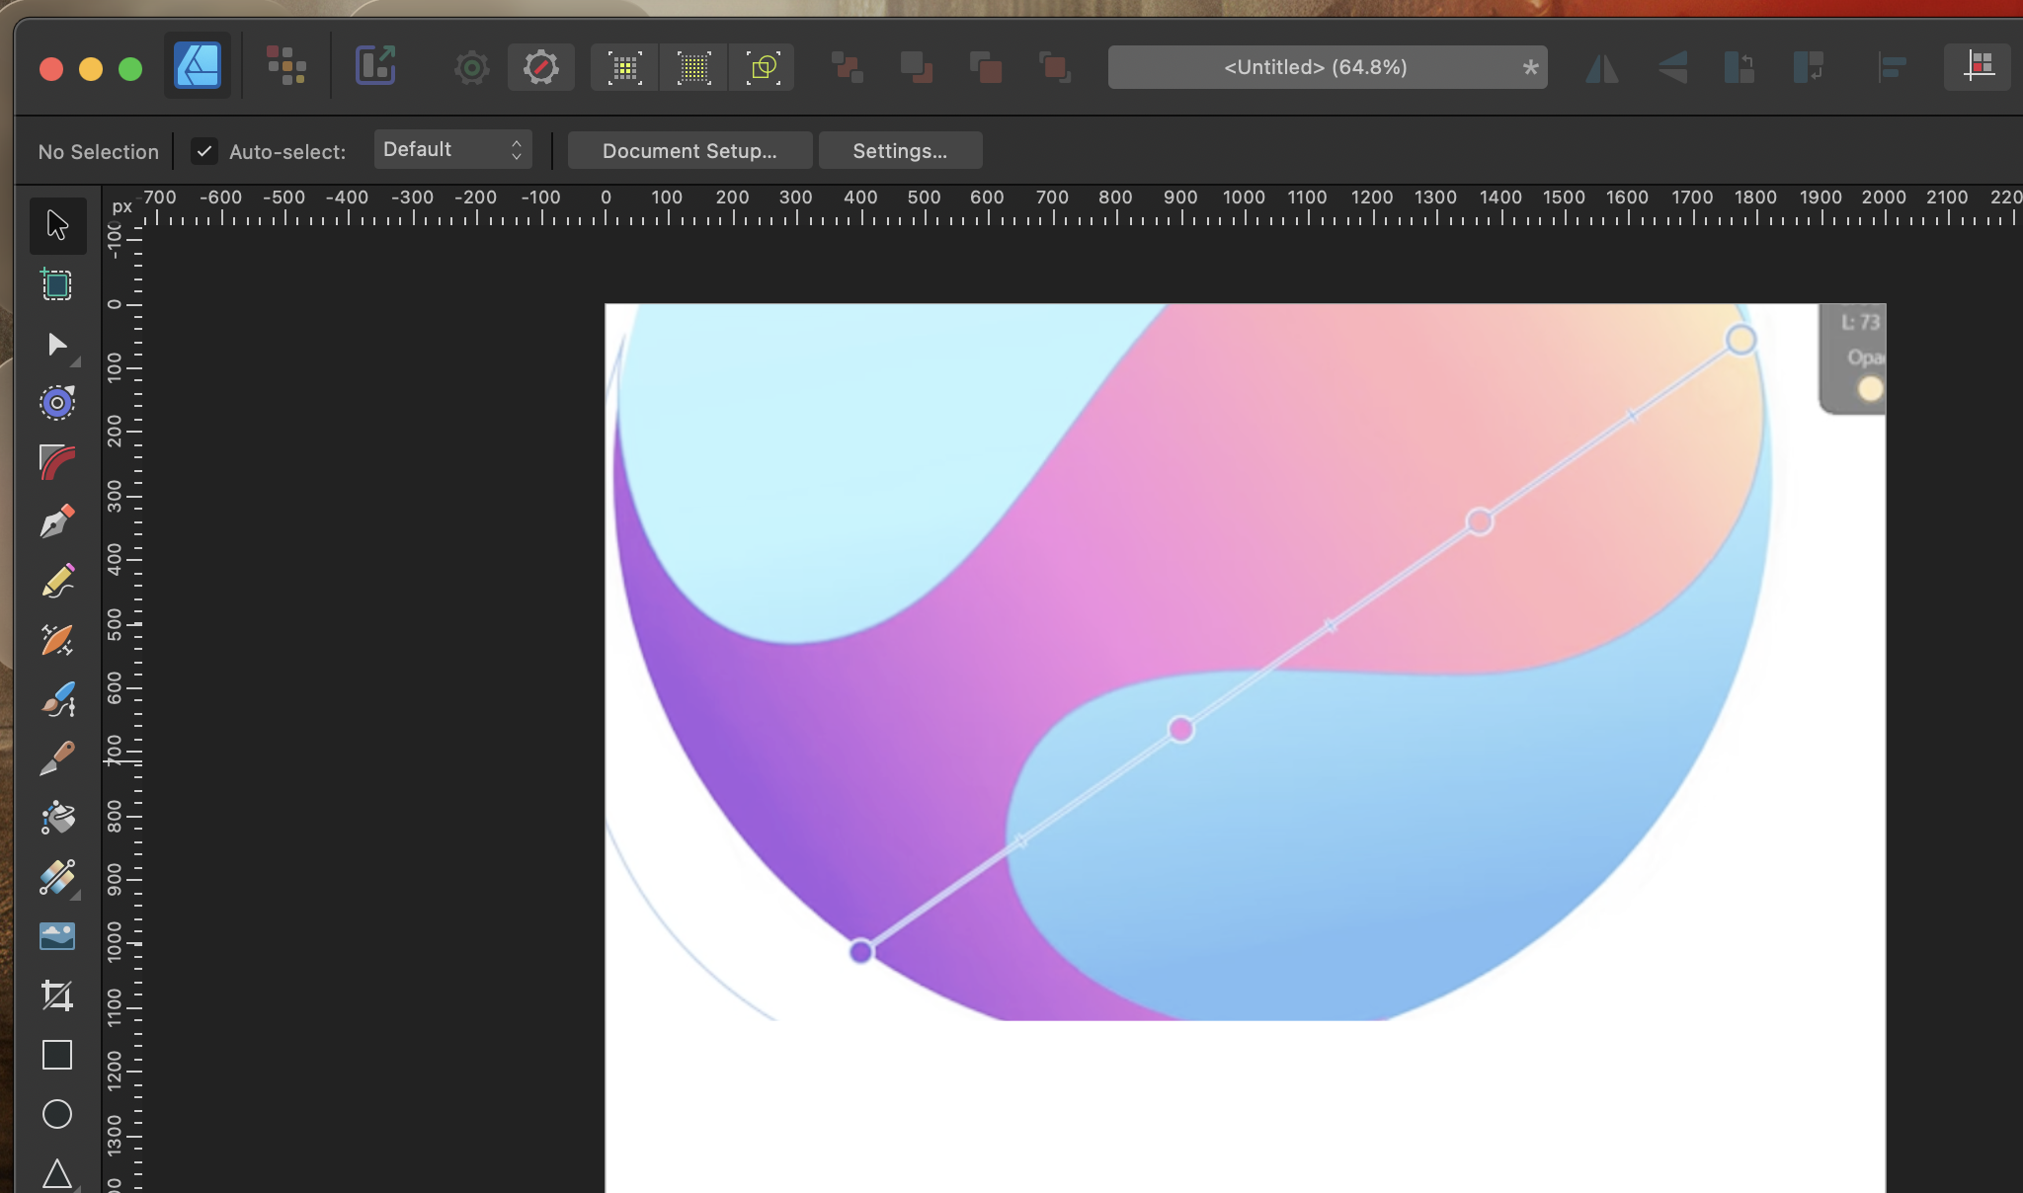The height and width of the screenshot is (1193, 2023).
Task: Toggle the Snapping button at toolbar right
Action: tap(1978, 67)
